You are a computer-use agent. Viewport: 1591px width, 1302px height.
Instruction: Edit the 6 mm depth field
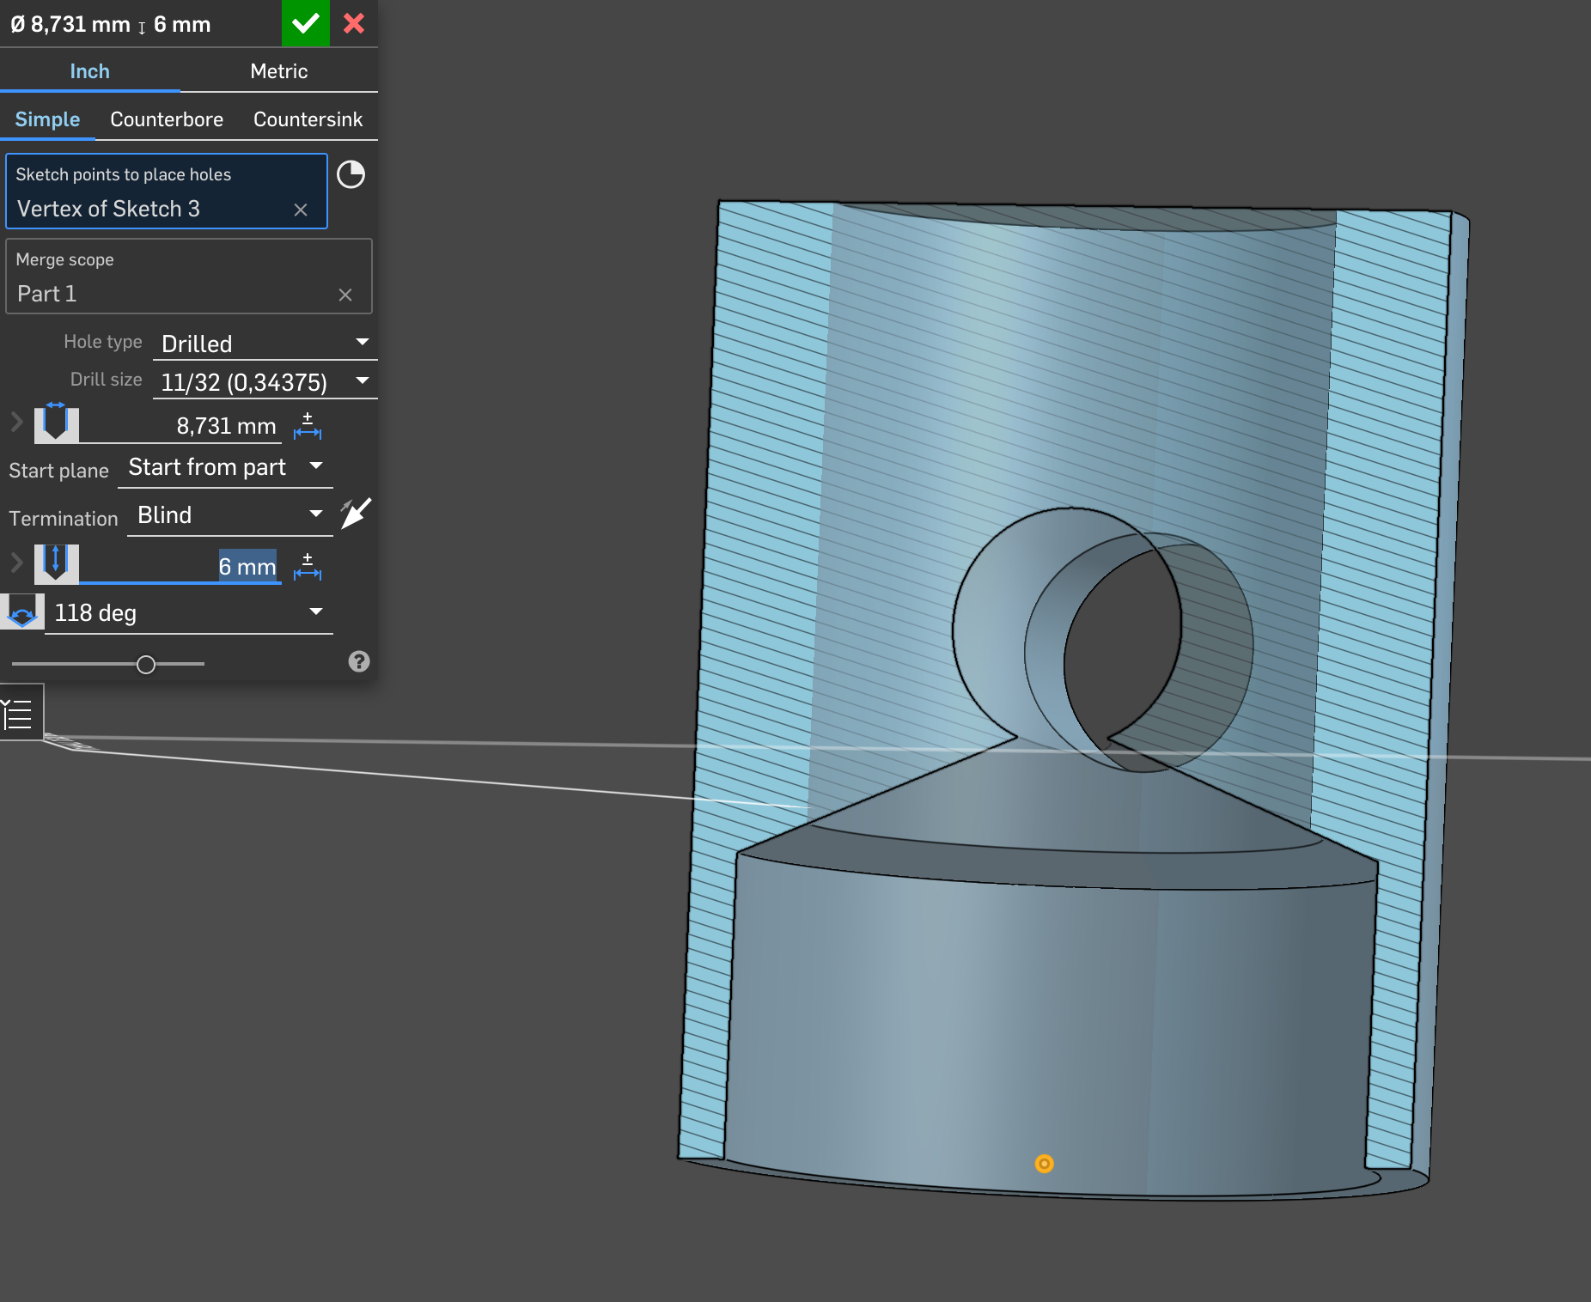(180, 566)
